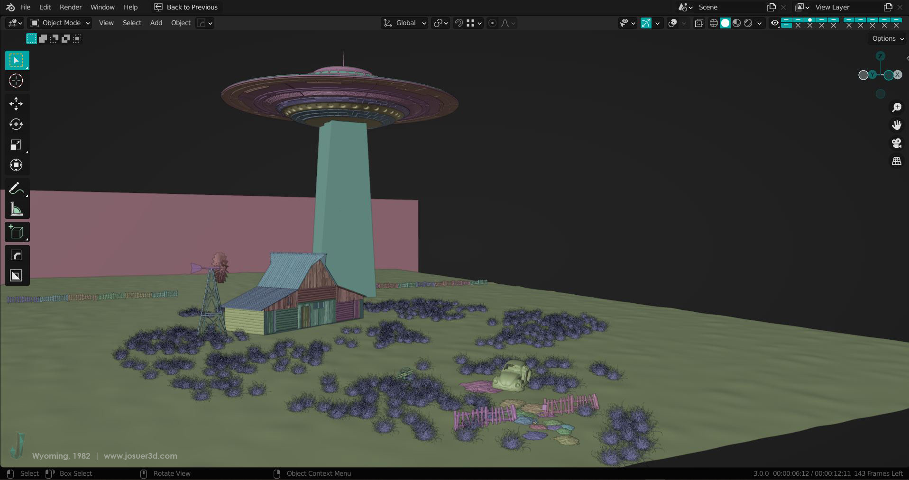
Task: Toggle X-Ray view
Action: tap(699, 23)
